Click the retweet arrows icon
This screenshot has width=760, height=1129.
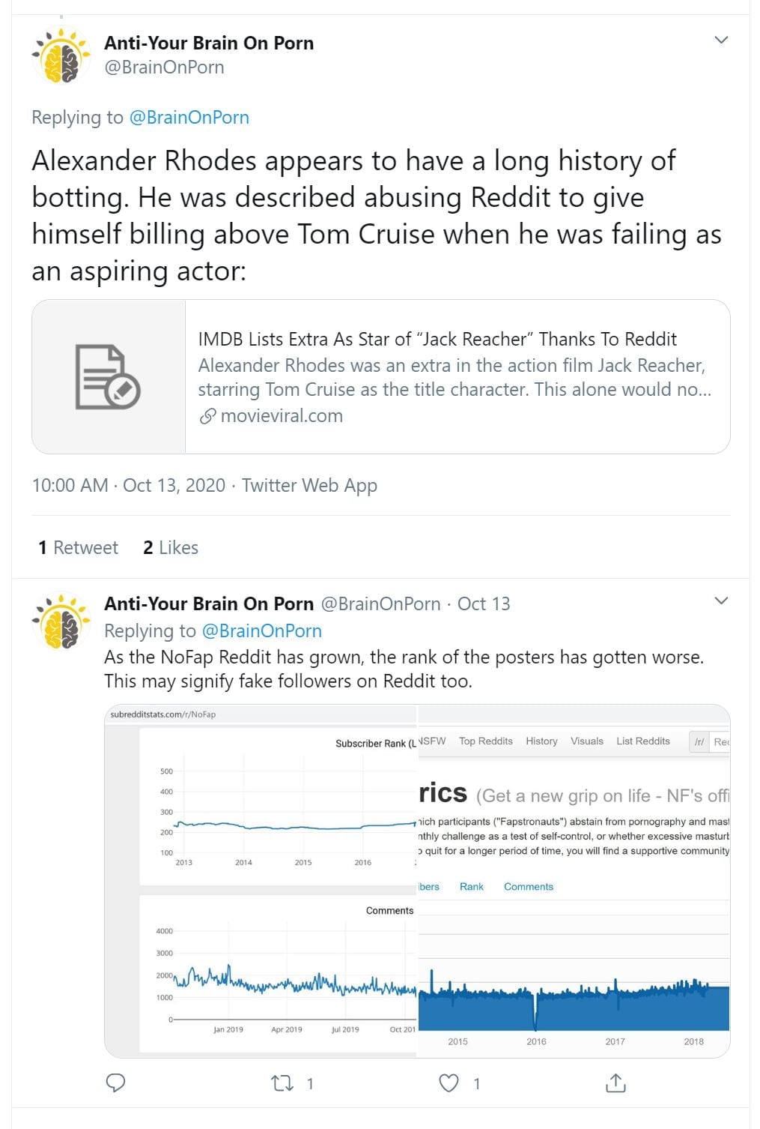coord(282,1083)
